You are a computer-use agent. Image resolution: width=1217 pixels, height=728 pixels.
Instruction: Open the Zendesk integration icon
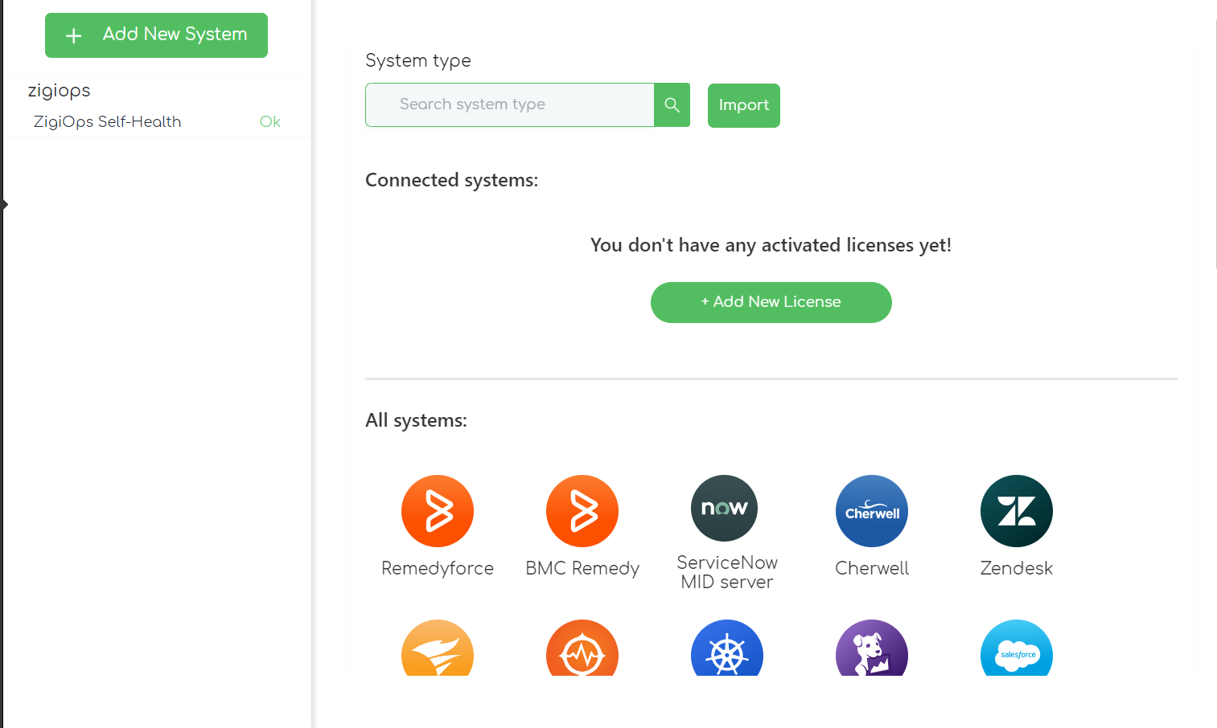(1017, 510)
